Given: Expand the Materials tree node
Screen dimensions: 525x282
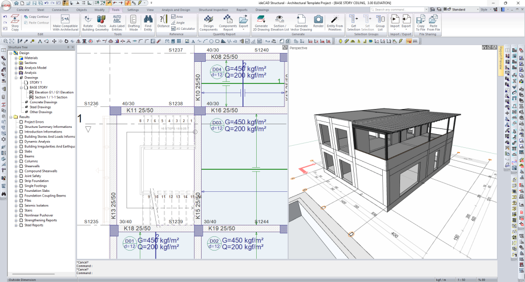Looking at the screenshot, I should [16, 58].
